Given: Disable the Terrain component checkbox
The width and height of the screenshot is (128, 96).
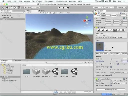Looking at the screenshot, I should click(99, 27).
